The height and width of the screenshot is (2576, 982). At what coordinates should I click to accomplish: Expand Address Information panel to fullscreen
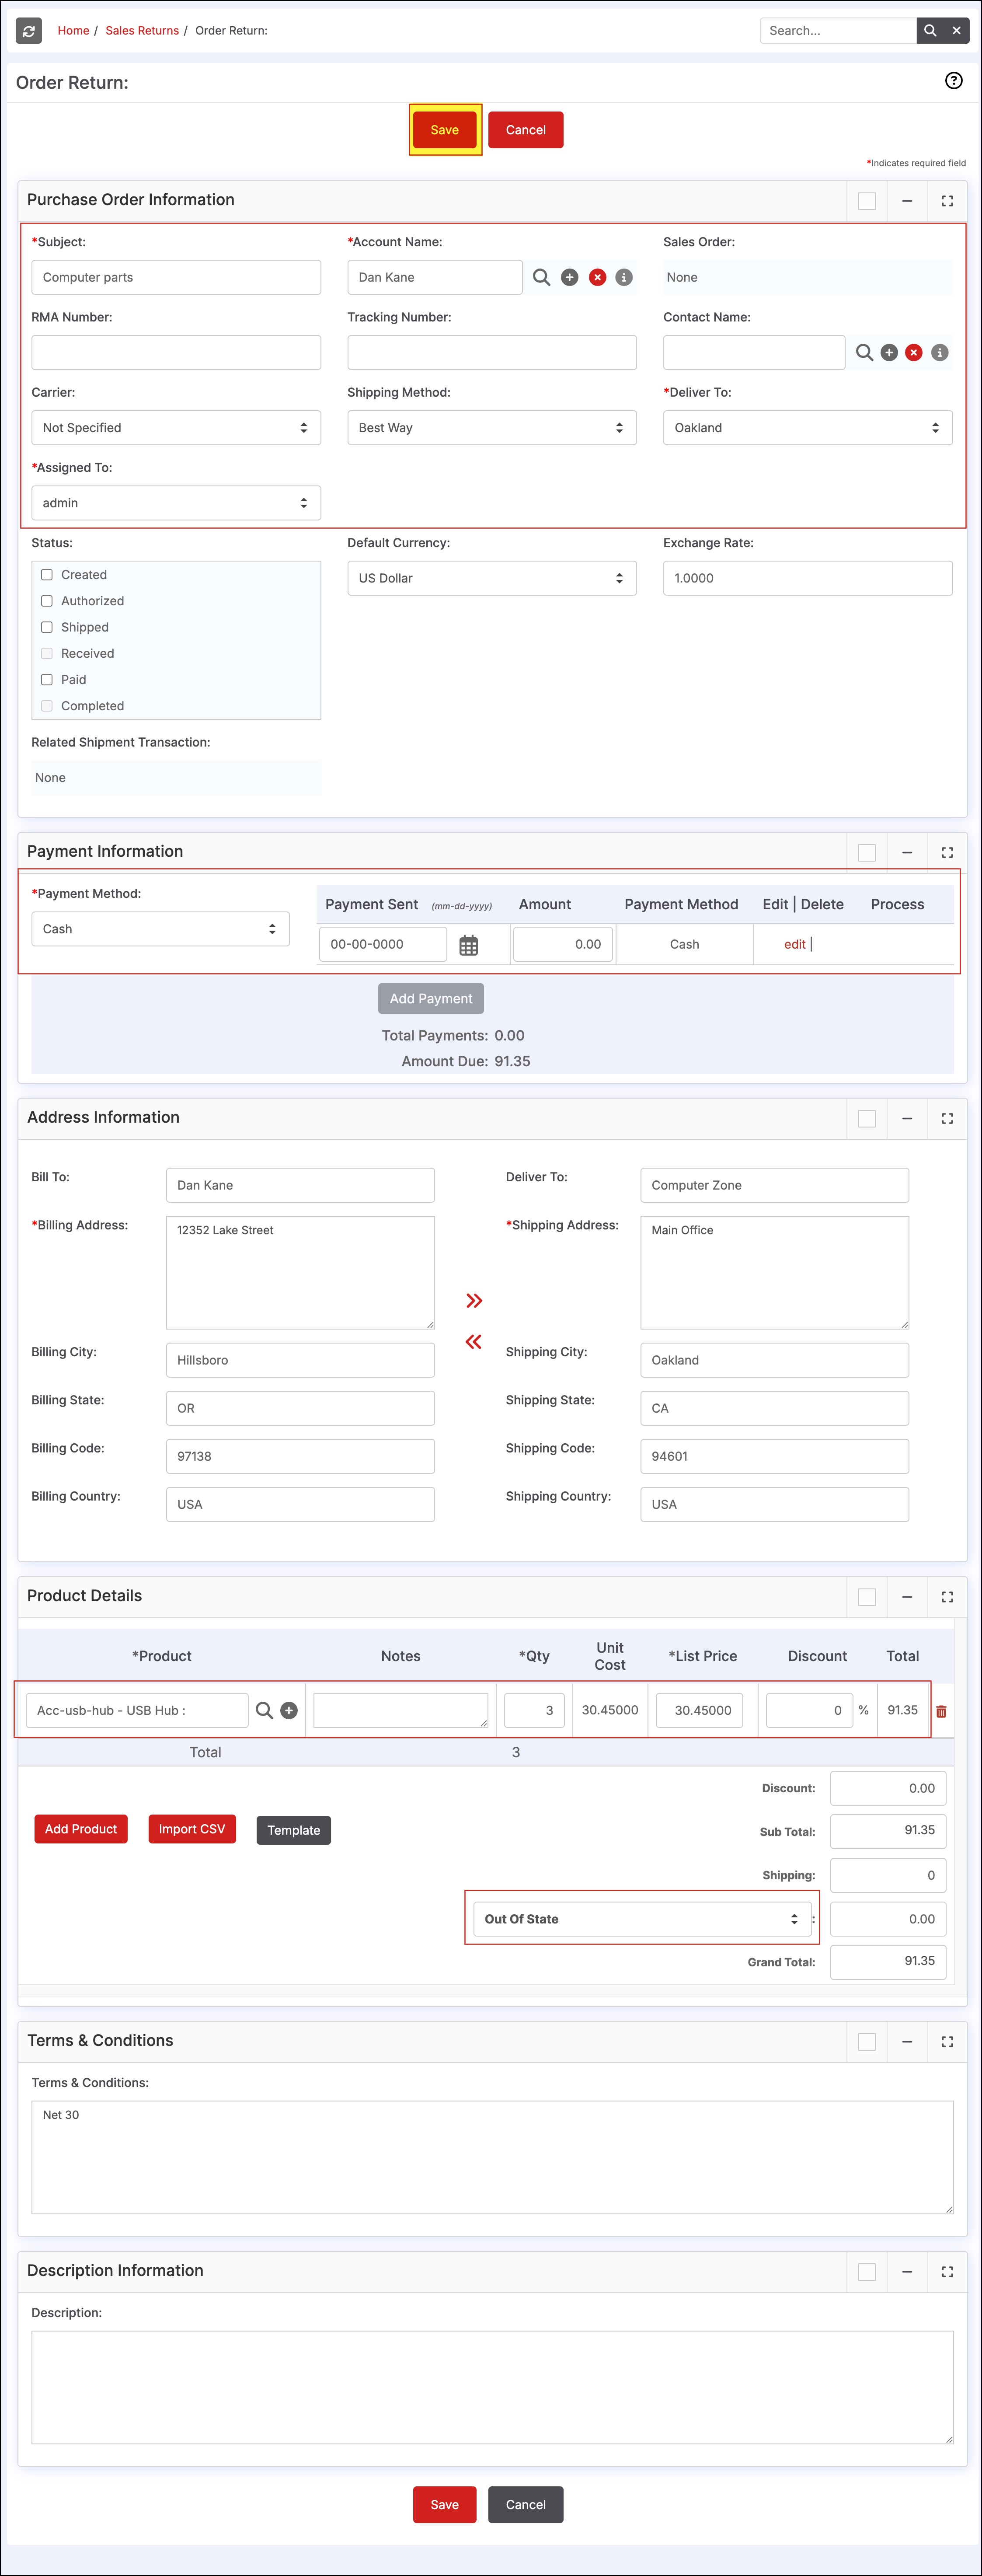pyautogui.click(x=947, y=1119)
